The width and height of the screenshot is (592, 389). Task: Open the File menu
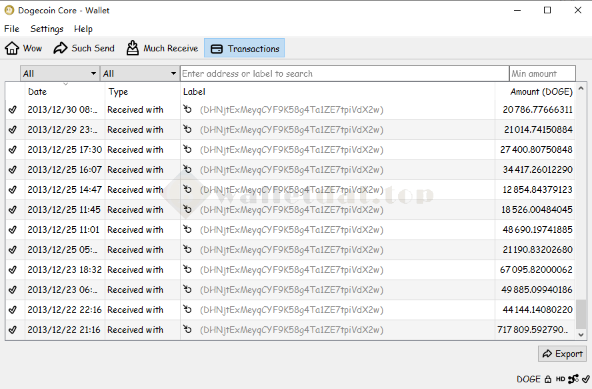pyautogui.click(x=12, y=29)
